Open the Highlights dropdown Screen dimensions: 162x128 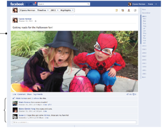click(x=67, y=10)
